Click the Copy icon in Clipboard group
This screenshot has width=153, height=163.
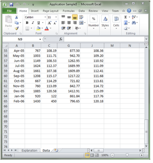point(16,23)
